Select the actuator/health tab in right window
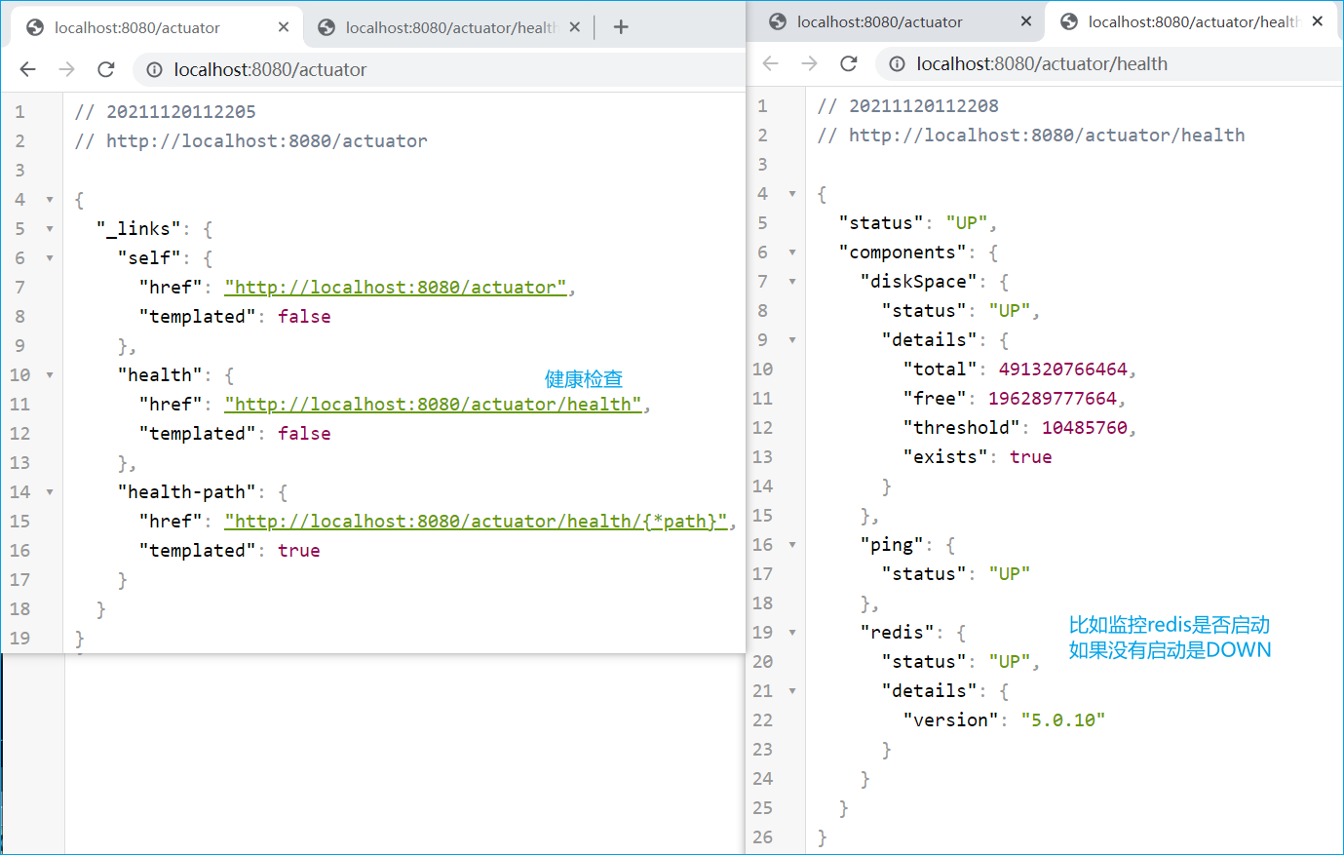 [1192, 21]
